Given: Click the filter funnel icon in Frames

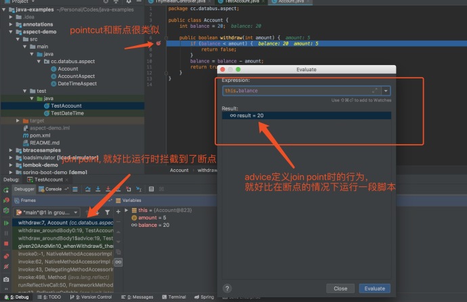Looking at the screenshot, I should pyautogui.click(x=107, y=213).
